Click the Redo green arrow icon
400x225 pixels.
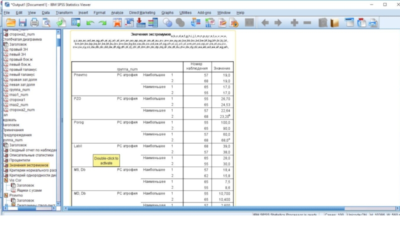click(102, 22)
